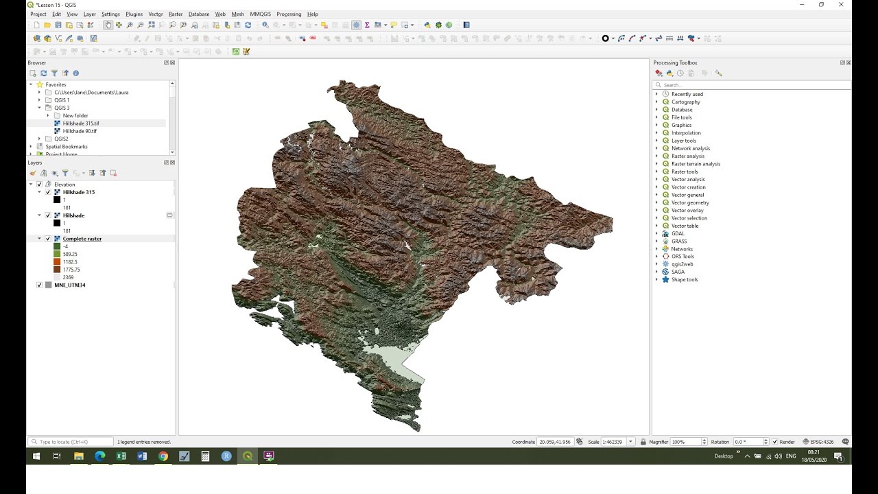Open the Processing Toolbox gear icon in toolbar

356,25
